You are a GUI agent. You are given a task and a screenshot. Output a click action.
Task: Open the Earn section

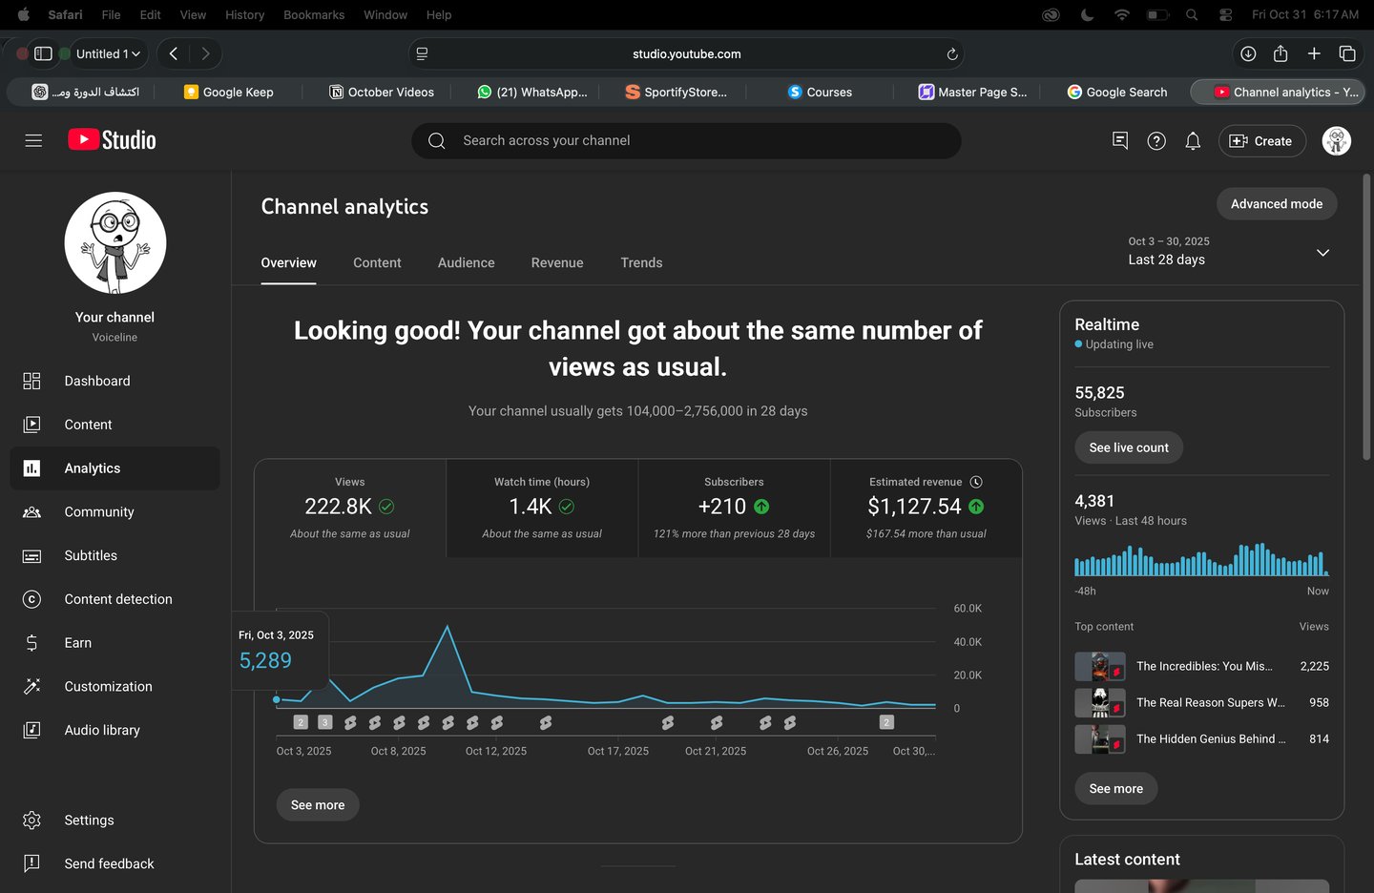coord(114,643)
